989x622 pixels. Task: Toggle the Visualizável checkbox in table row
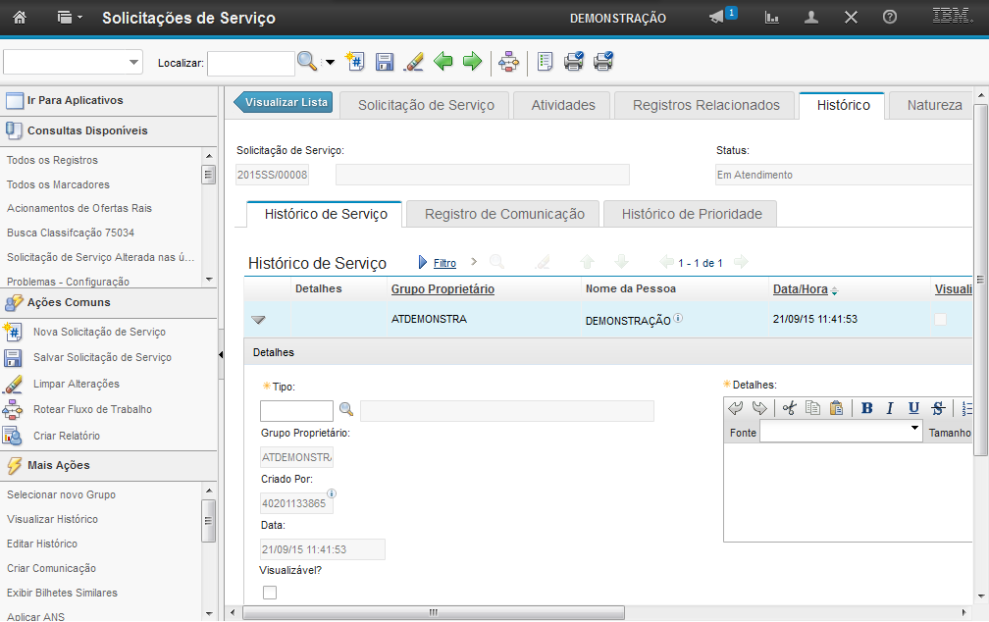click(x=940, y=319)
